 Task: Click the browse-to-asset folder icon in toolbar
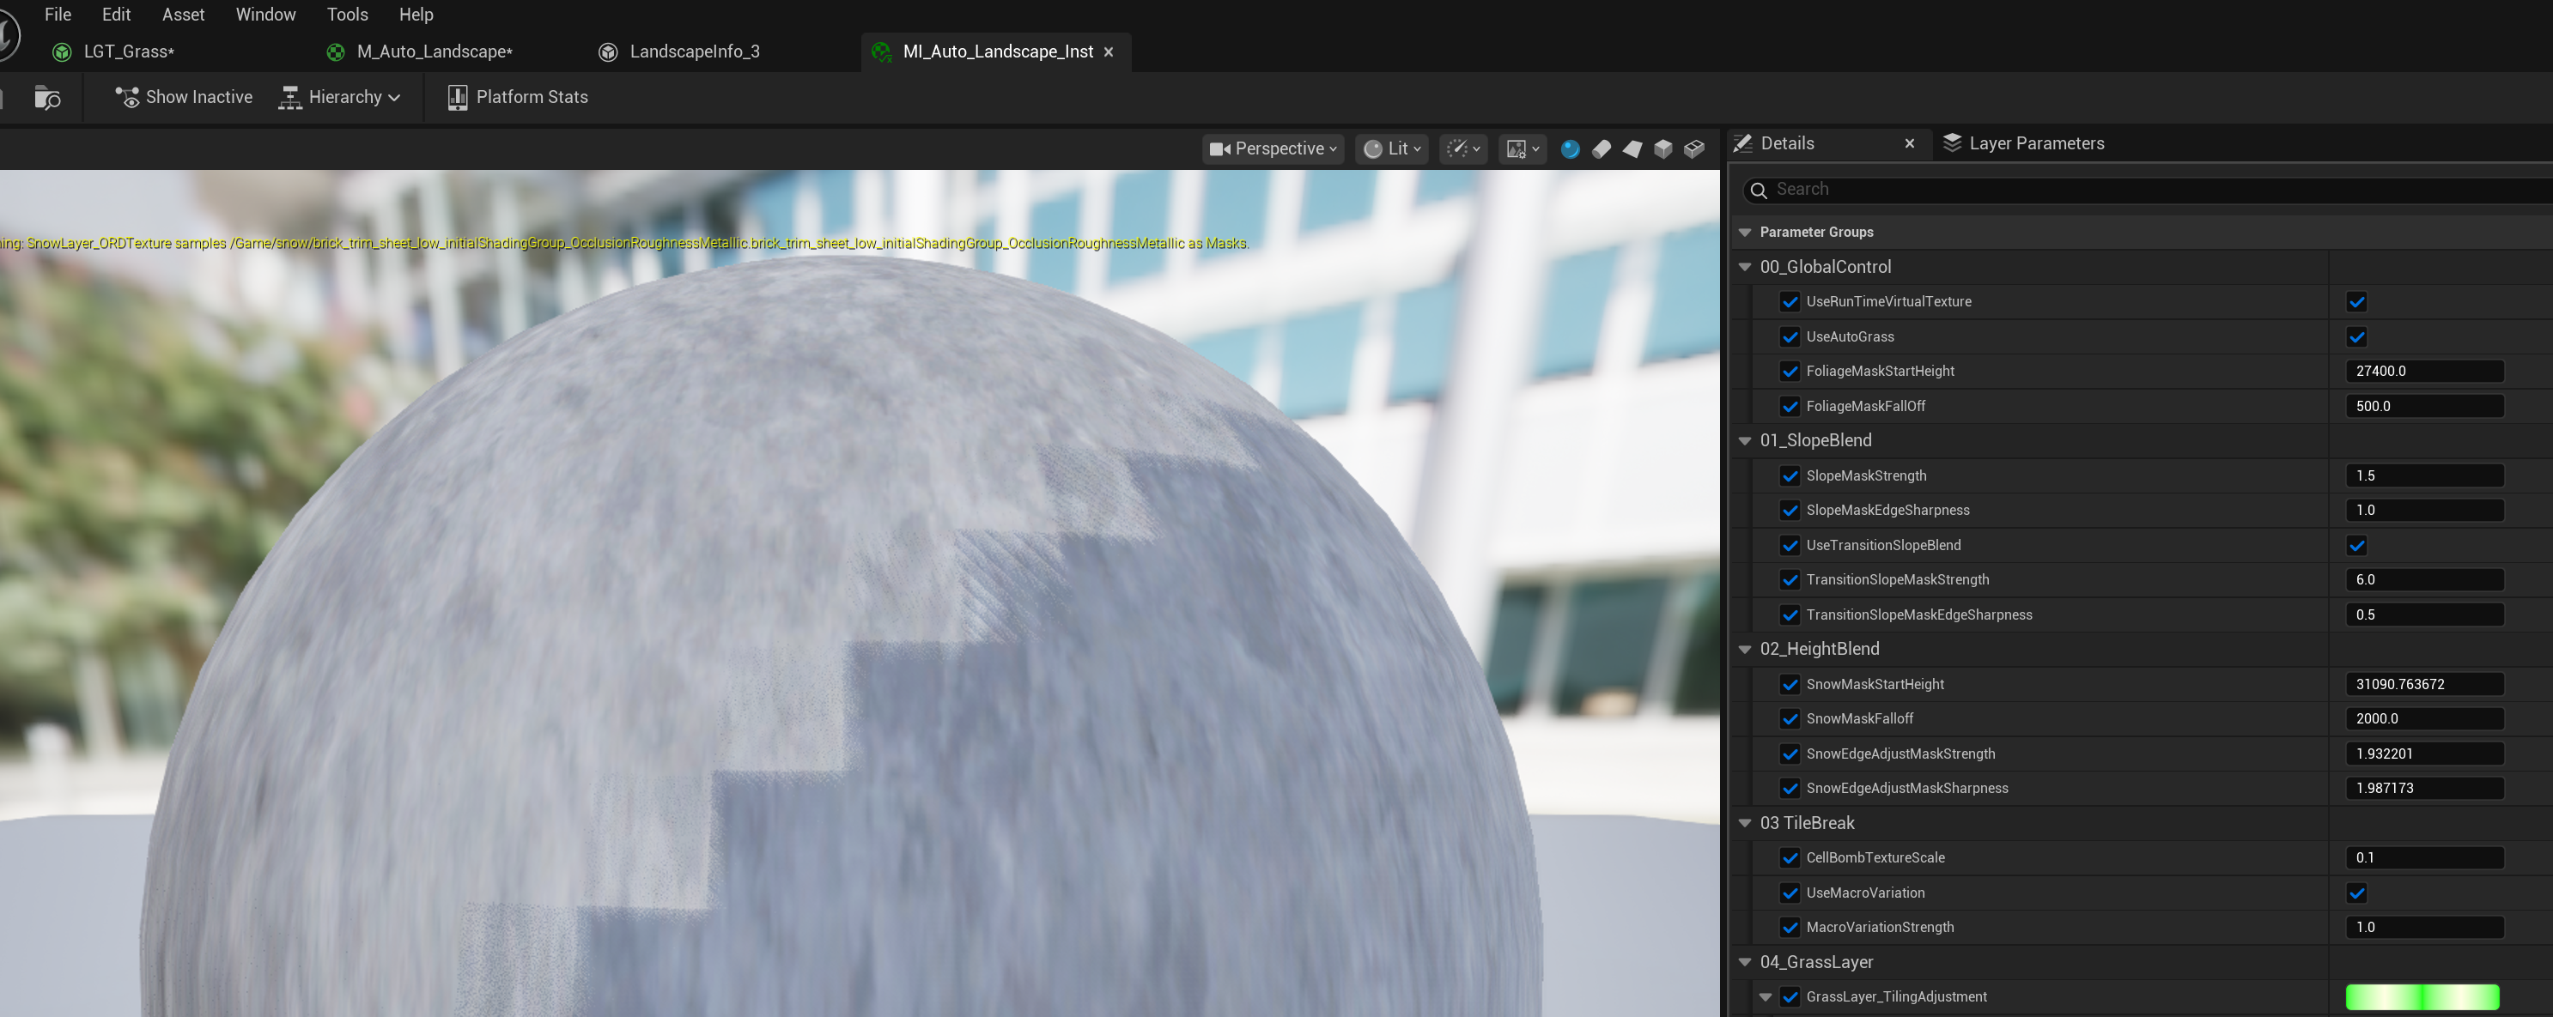(47, 97)
